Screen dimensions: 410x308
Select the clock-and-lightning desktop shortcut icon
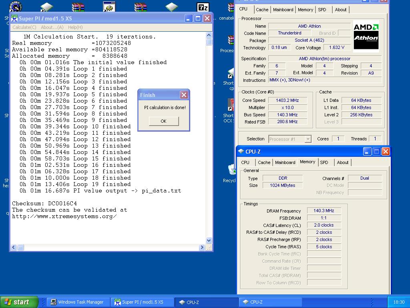[16, 6]
